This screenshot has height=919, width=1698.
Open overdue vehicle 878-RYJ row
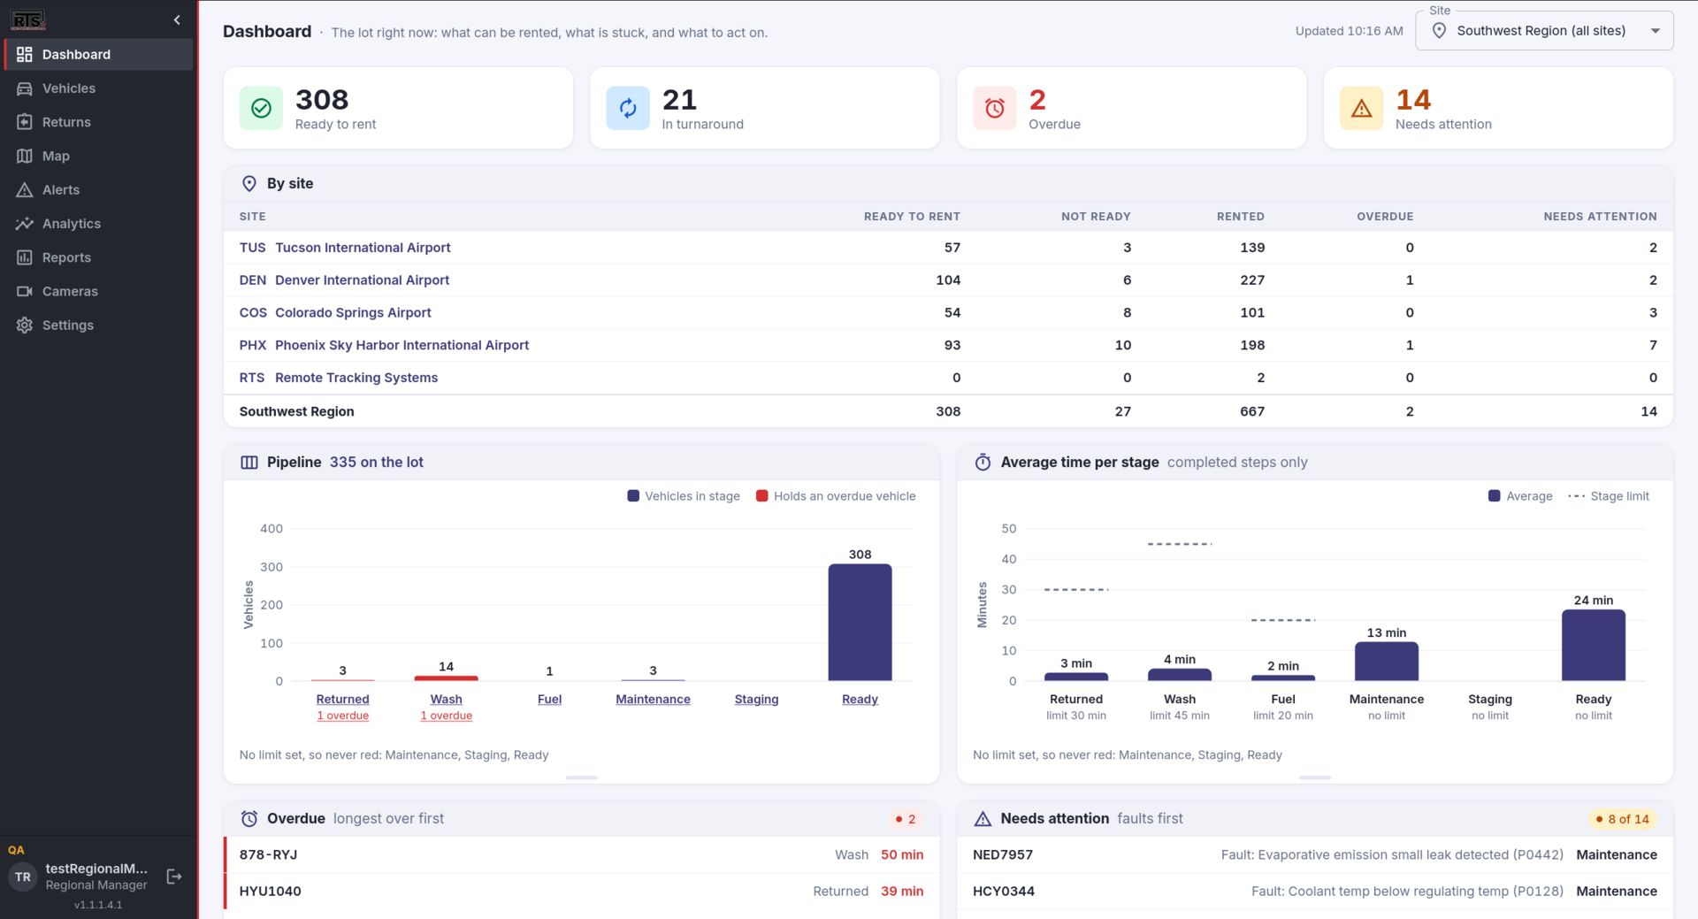pos(581,855)
